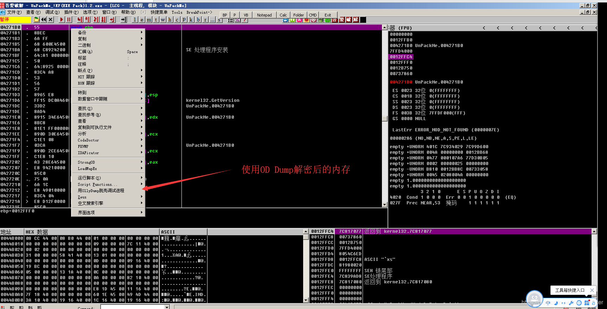Open Threads window with 't' button
Screen dimensions: 607x309
click(x=156, y=20)
